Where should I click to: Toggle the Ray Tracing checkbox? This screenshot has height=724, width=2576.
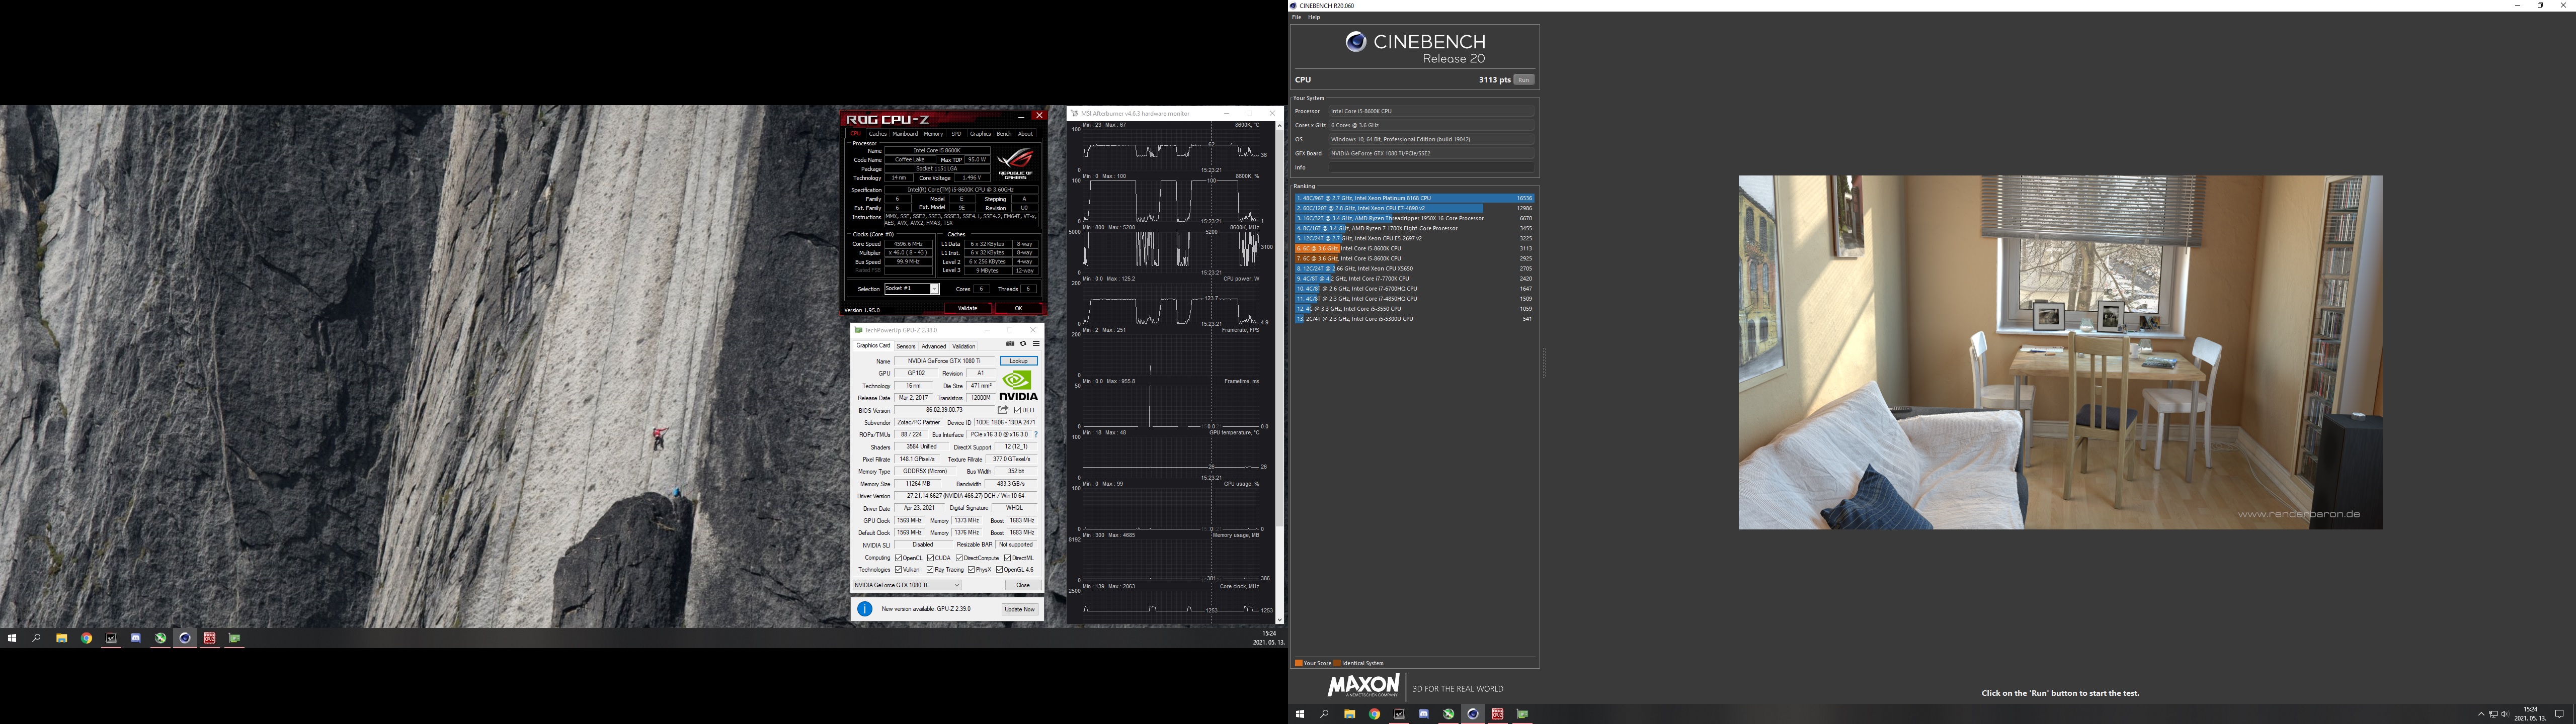(930, 570)
